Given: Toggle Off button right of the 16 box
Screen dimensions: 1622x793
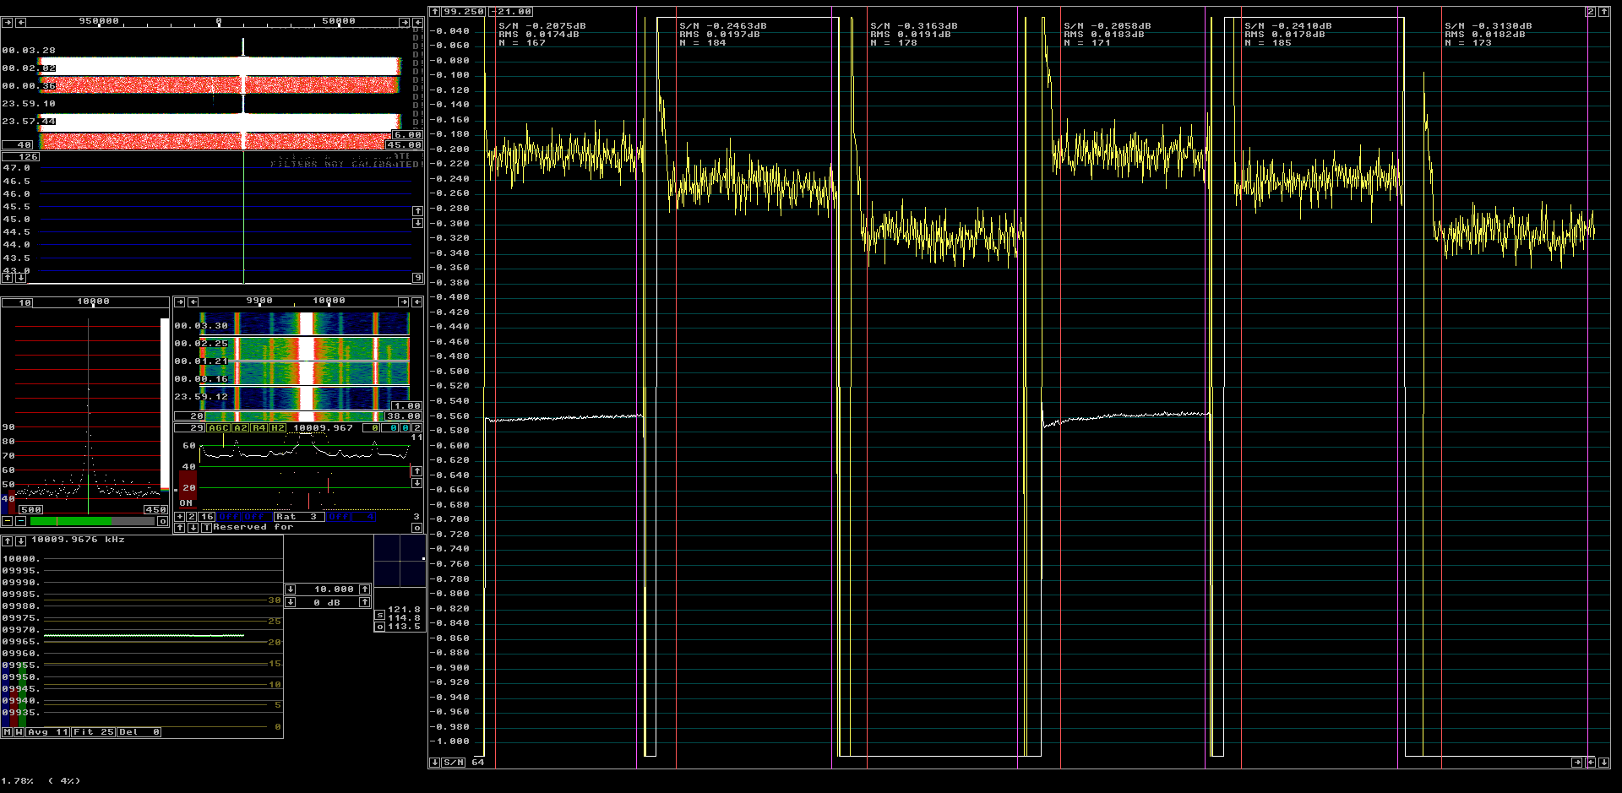Looking at the screenshot, I should [x=229, y=516].
